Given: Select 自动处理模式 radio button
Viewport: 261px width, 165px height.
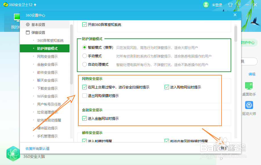Looking at the screenshot, I should point(85,64).
